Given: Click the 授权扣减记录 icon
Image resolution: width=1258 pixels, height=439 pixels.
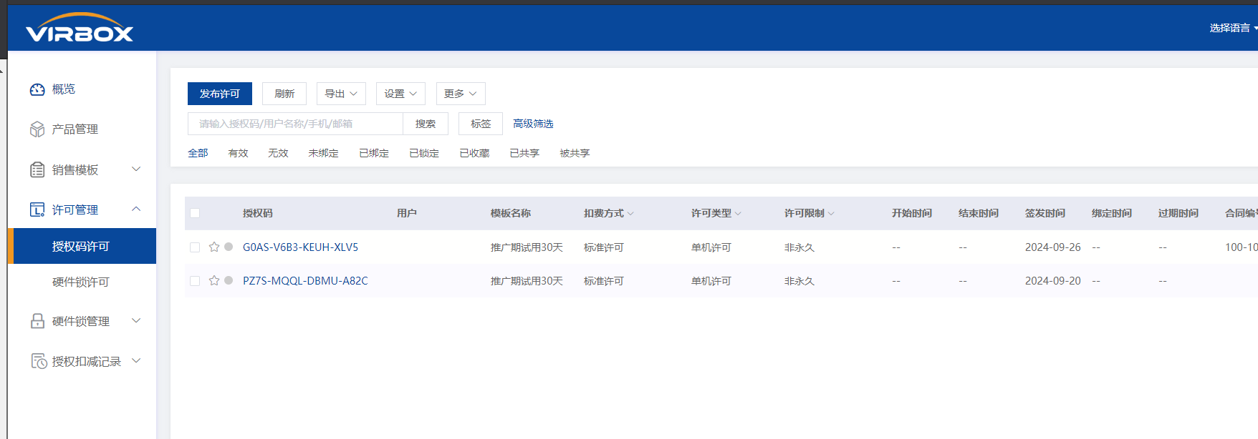Looking at the screenshot, I should pos(39,361).
